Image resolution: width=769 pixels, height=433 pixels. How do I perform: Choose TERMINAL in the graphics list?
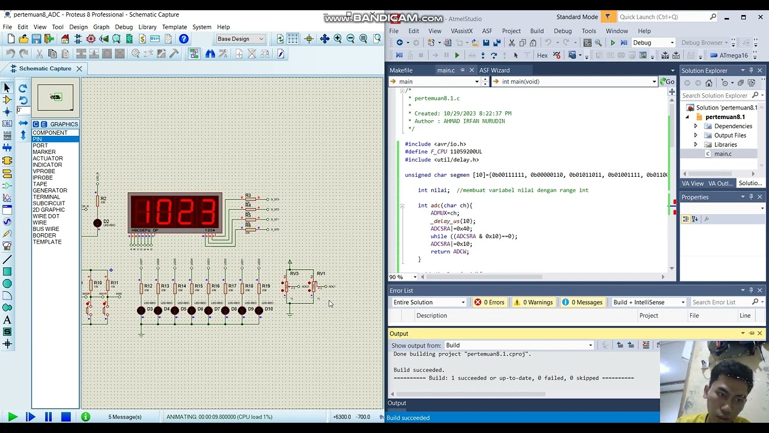[x=46, y=197]
